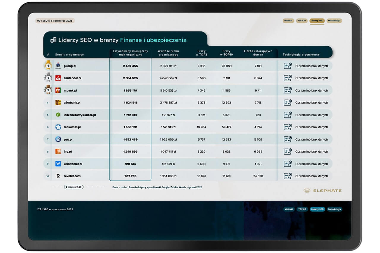Click the technology icon in internetowykantor.pl row
The image size is (380, 253).
[x=288, y=115]
